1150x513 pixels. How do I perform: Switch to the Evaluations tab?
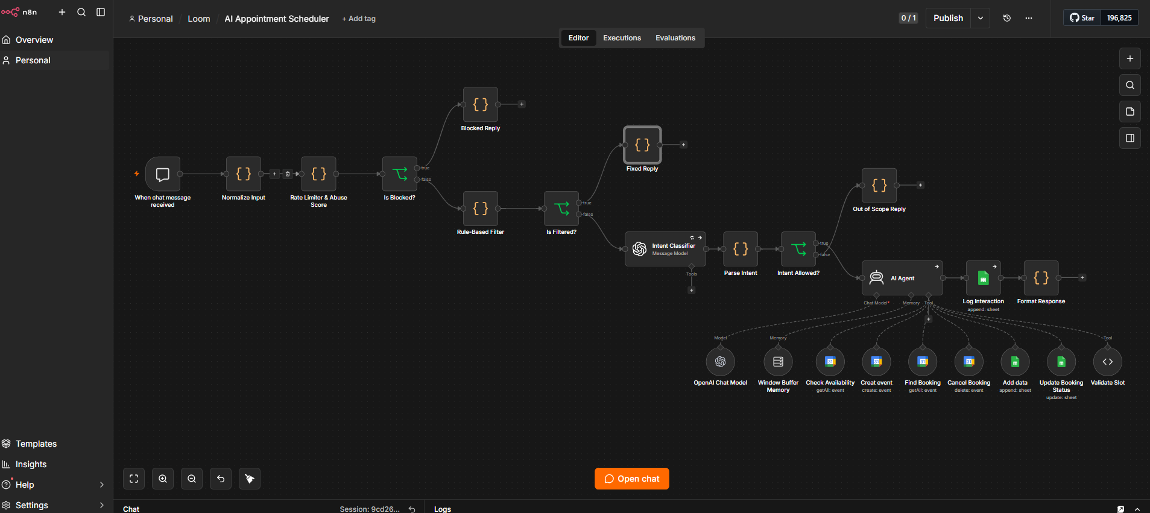pos(675,38)
